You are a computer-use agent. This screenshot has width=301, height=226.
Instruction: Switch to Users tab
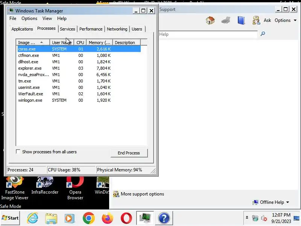tap(137, 29)
